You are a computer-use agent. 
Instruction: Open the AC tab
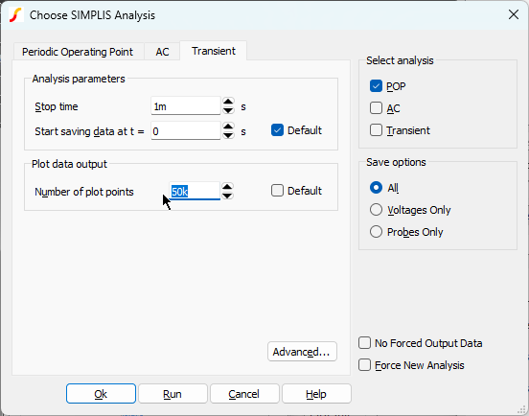pyautogui.click(x=162, y=52)
